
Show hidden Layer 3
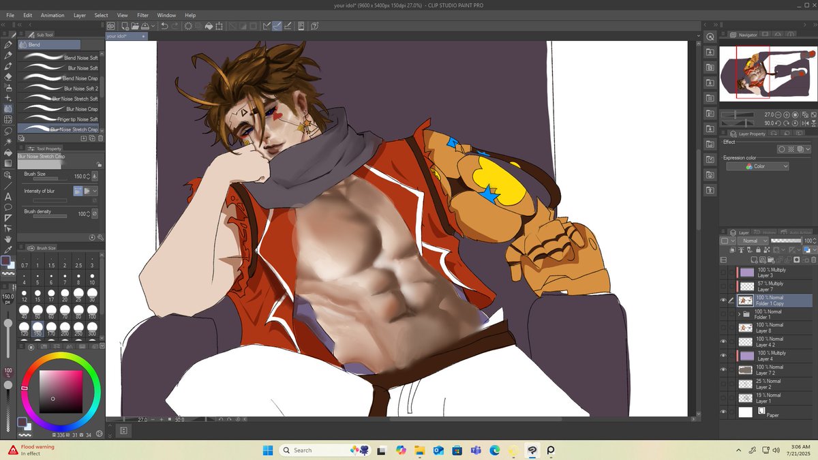[723, 273]
